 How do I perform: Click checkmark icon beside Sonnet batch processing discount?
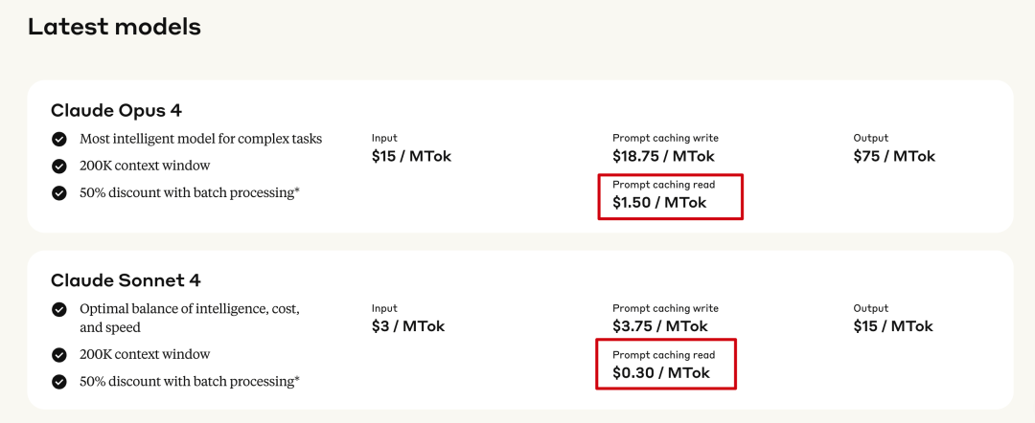[x=59, y=382]
